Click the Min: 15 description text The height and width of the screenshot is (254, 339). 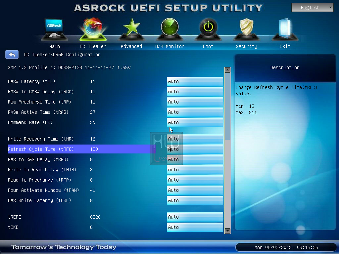point(245,106)
